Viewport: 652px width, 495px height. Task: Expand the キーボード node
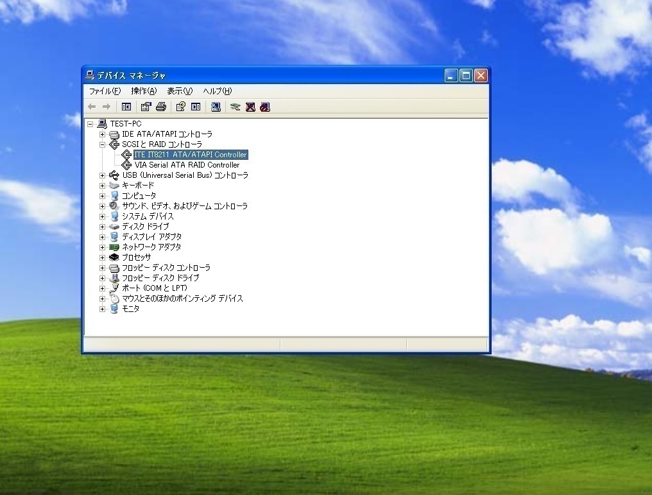click(x=102, y=186)
